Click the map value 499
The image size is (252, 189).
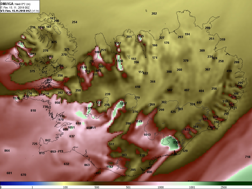[229, 71]
